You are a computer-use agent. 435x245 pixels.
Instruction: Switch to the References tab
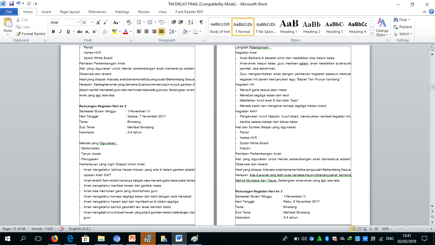pos(97,12)
